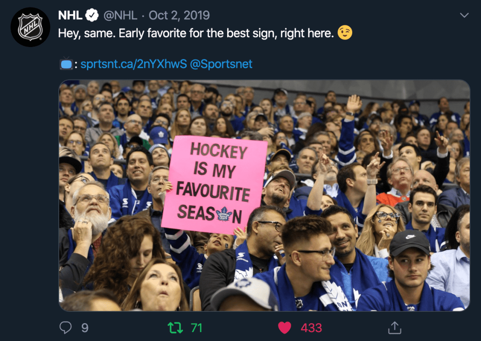Click the like count 433
481x341 pixels.
(311, 327)
